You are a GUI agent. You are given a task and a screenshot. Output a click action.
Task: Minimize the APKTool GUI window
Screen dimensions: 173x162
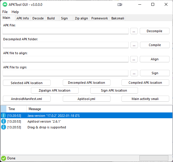pyautogui.click(x=140, y=5)
